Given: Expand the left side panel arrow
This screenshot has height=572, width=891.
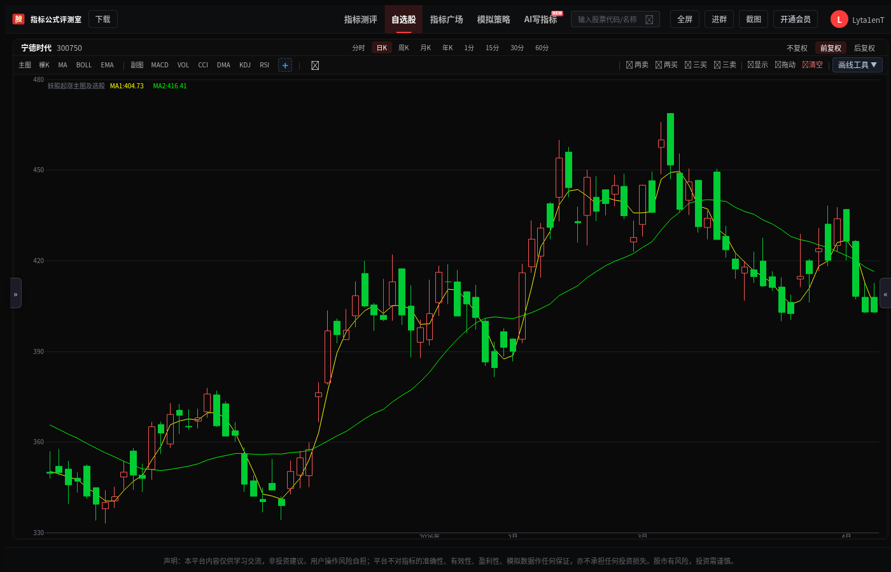Looking at the screenshot, I should click(x=16, y=293).
